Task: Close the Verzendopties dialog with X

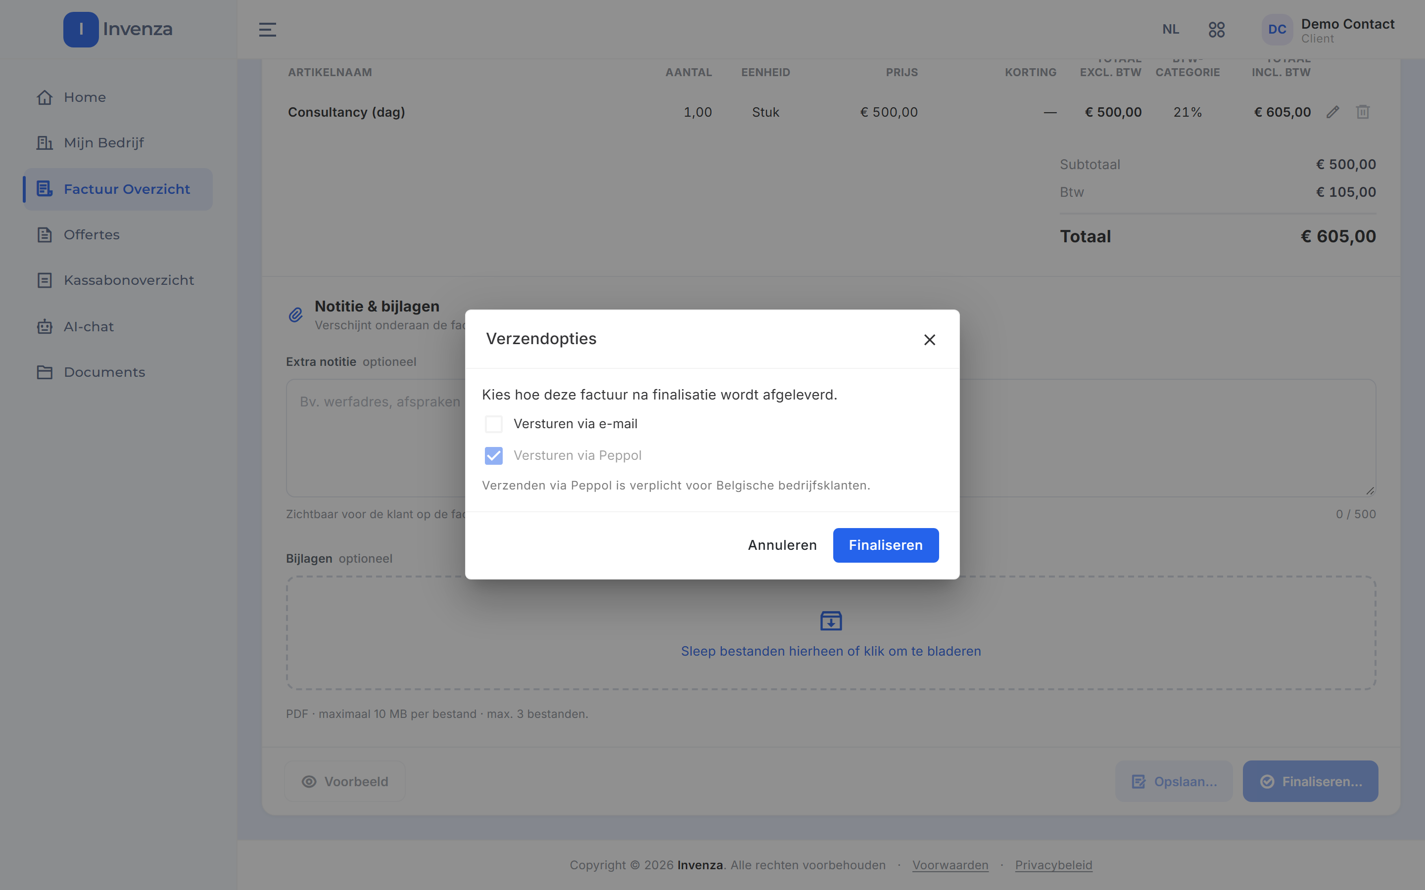Action: [929, 340]
